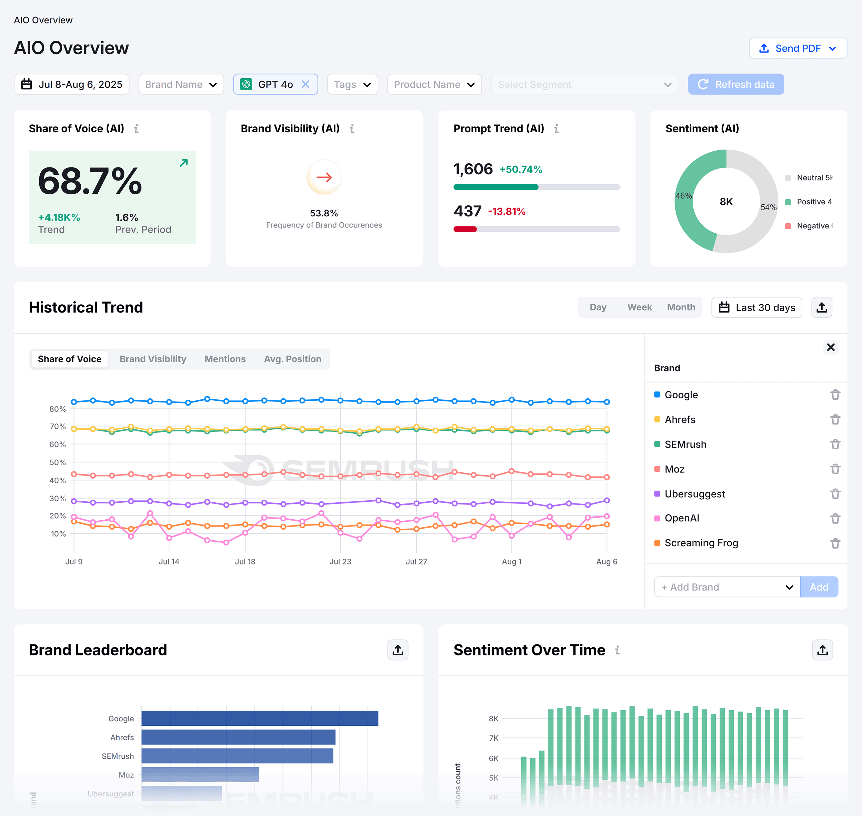Viewport: 862px width, 816px height.
Task: Export the Historical Trend chart
Action: click(822, 307)
